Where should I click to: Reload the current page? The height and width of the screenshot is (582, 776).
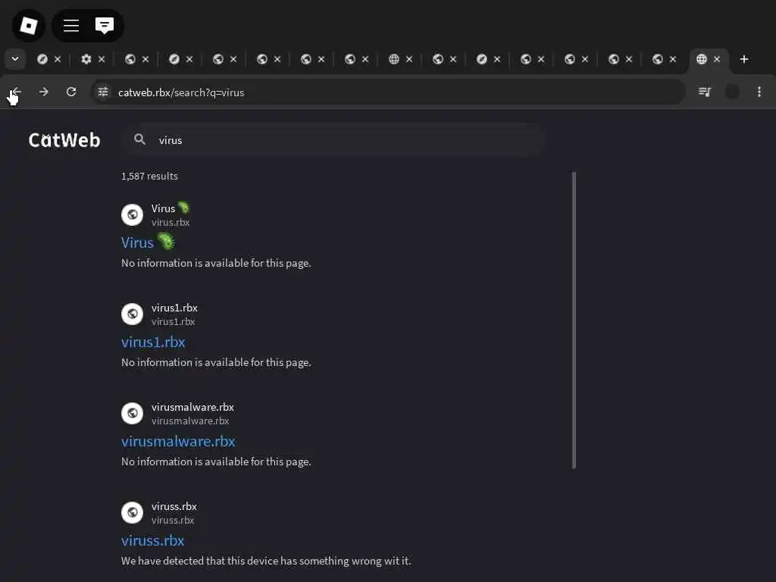(x=71, y=92)
